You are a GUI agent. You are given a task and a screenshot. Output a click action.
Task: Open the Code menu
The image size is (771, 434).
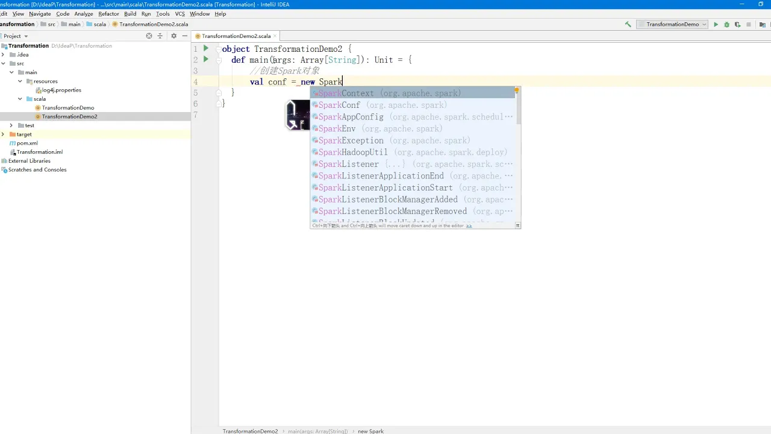coord(63,14)
